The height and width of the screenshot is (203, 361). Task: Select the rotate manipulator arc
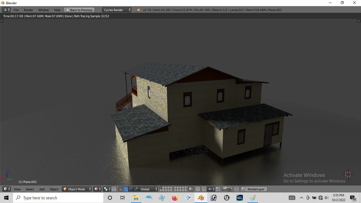131,189
